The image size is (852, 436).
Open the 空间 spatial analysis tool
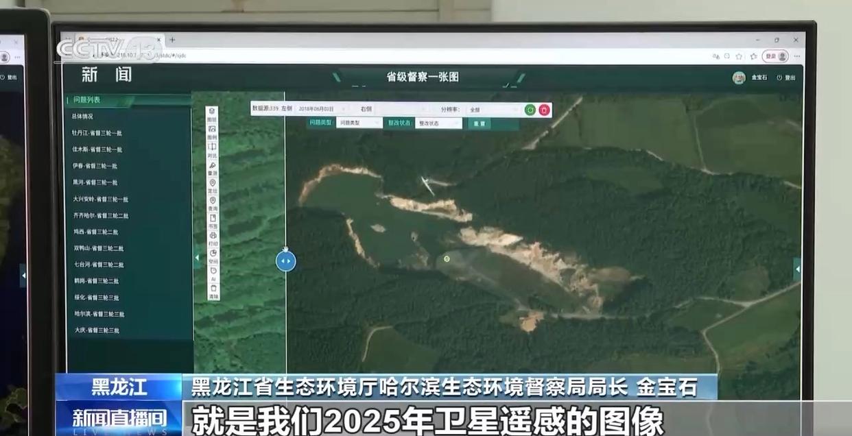tap(212, 256)
